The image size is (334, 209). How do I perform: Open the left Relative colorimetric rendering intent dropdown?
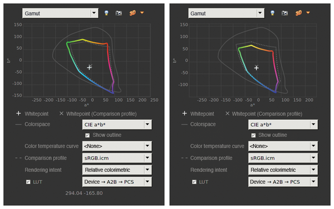tap(117, 170)
